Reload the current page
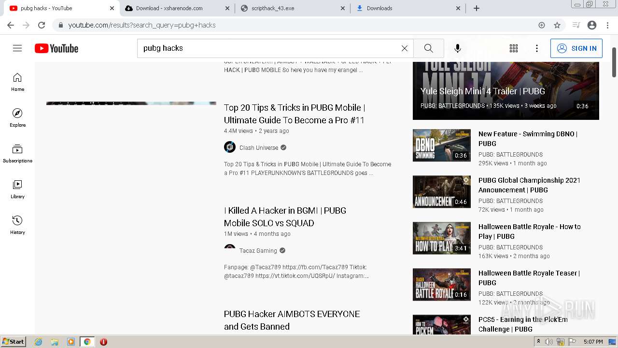The width and height of the screenshot is (618, 348). point(42,25)
